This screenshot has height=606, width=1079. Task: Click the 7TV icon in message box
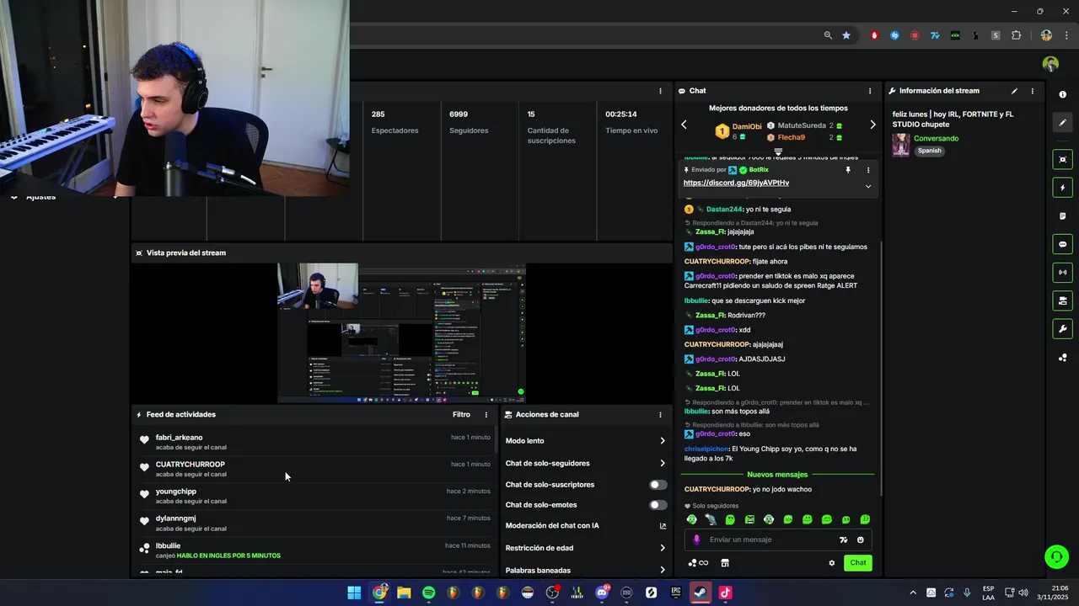pos(843,540)
